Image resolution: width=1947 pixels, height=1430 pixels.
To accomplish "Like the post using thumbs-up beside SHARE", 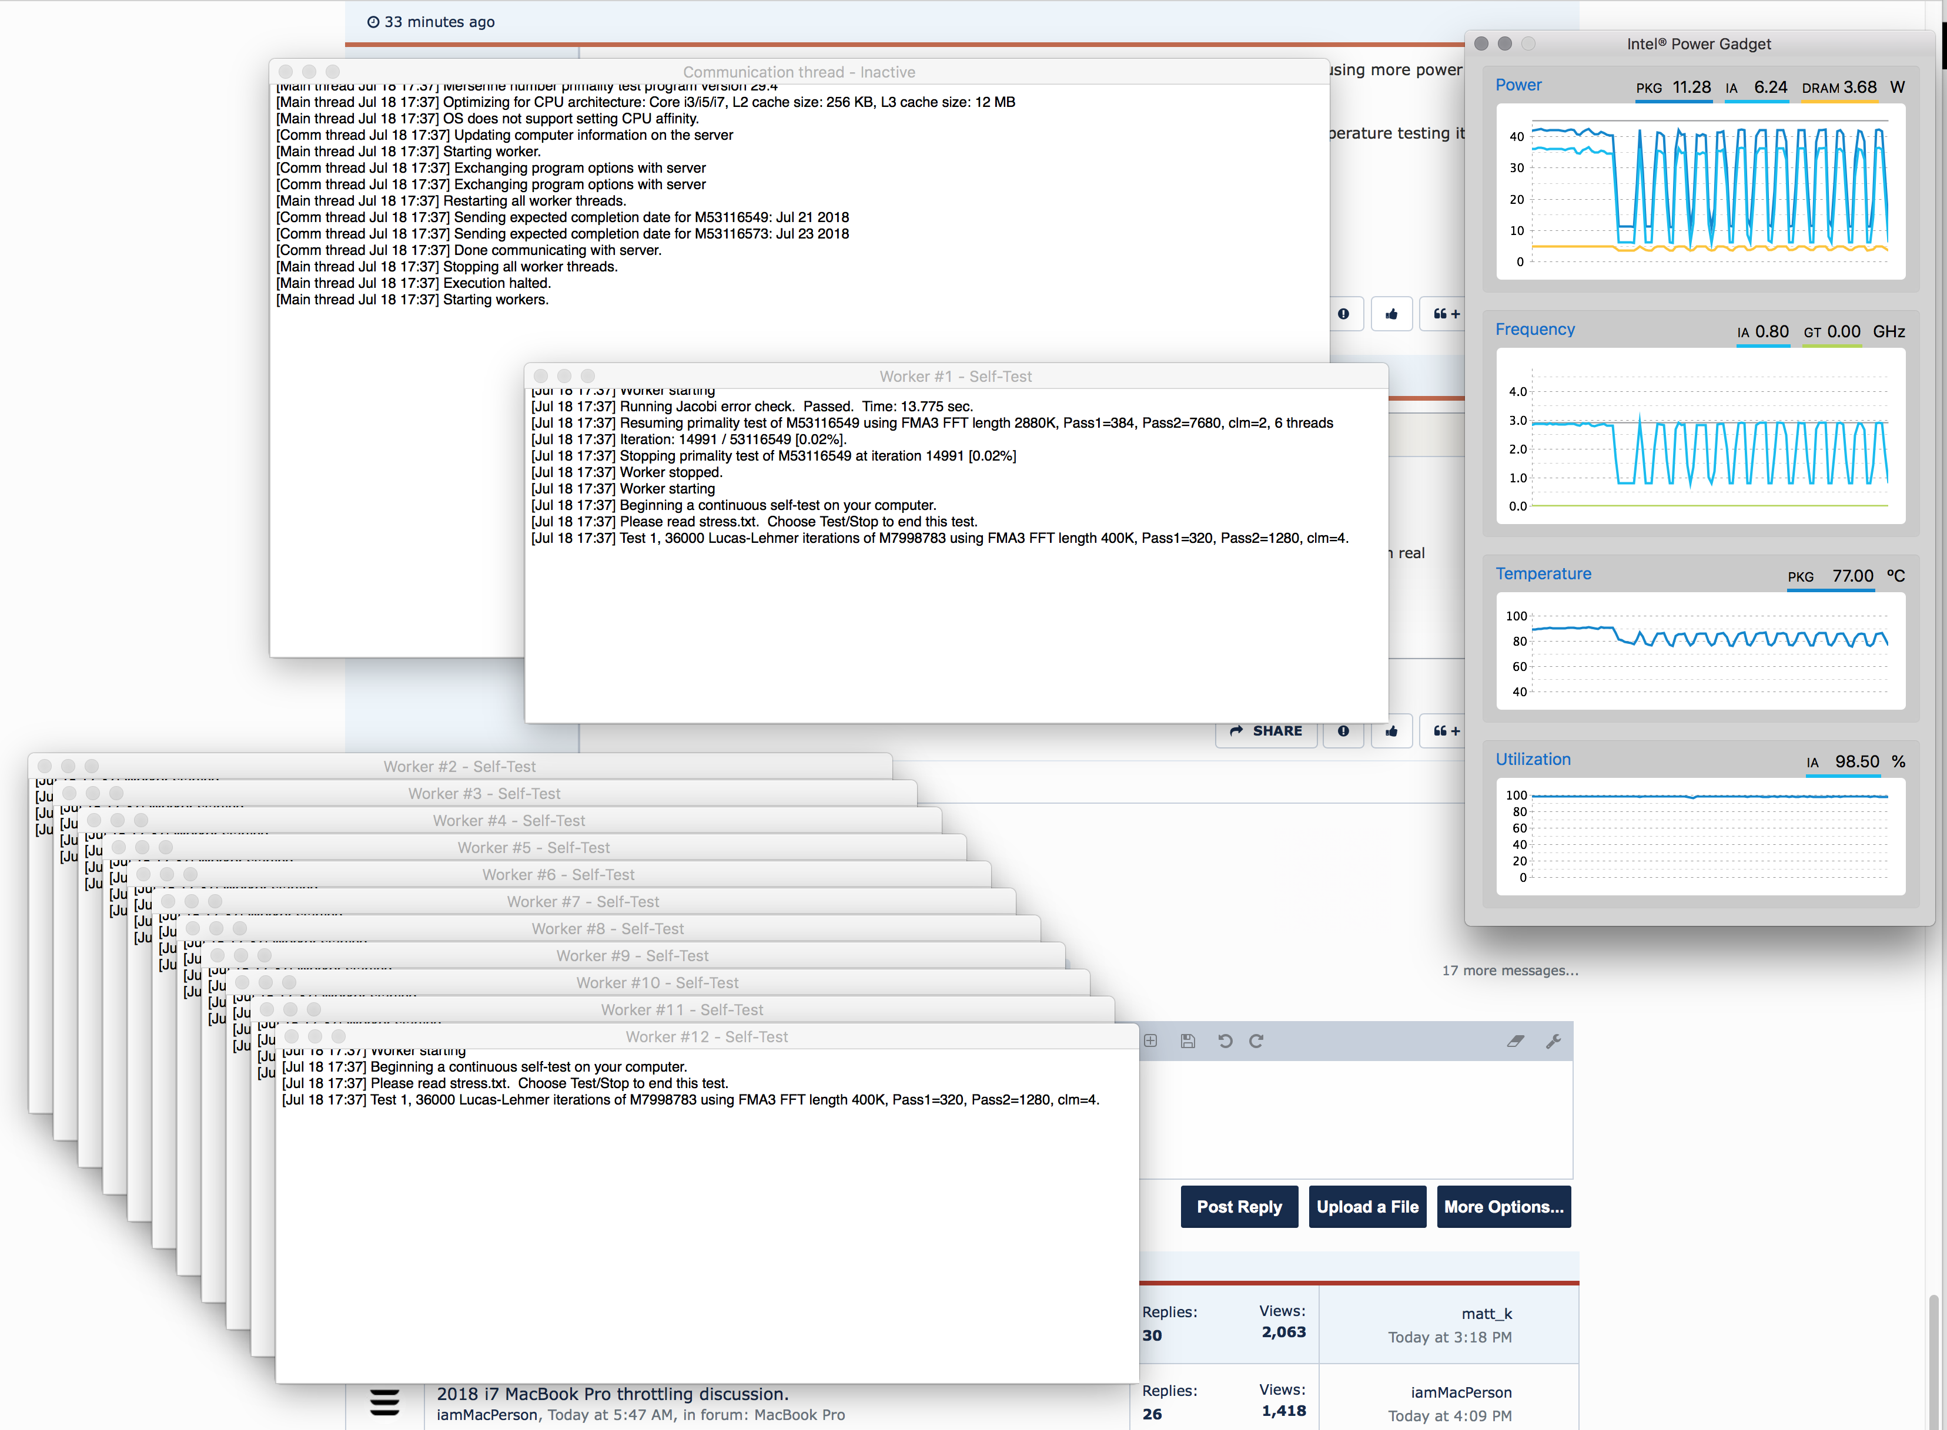I will pos(1391,731).
